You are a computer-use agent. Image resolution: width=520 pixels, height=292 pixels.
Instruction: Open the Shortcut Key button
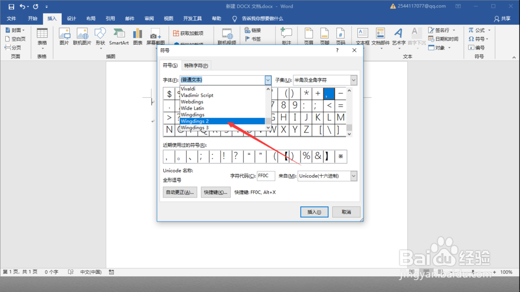(216, 192)
